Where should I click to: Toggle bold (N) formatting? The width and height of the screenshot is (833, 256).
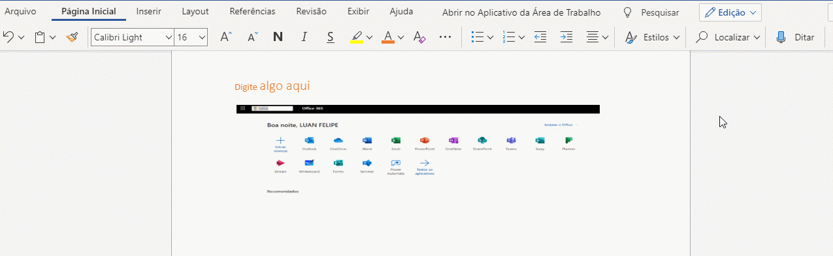pyautogui.click(x=278, y=37)
